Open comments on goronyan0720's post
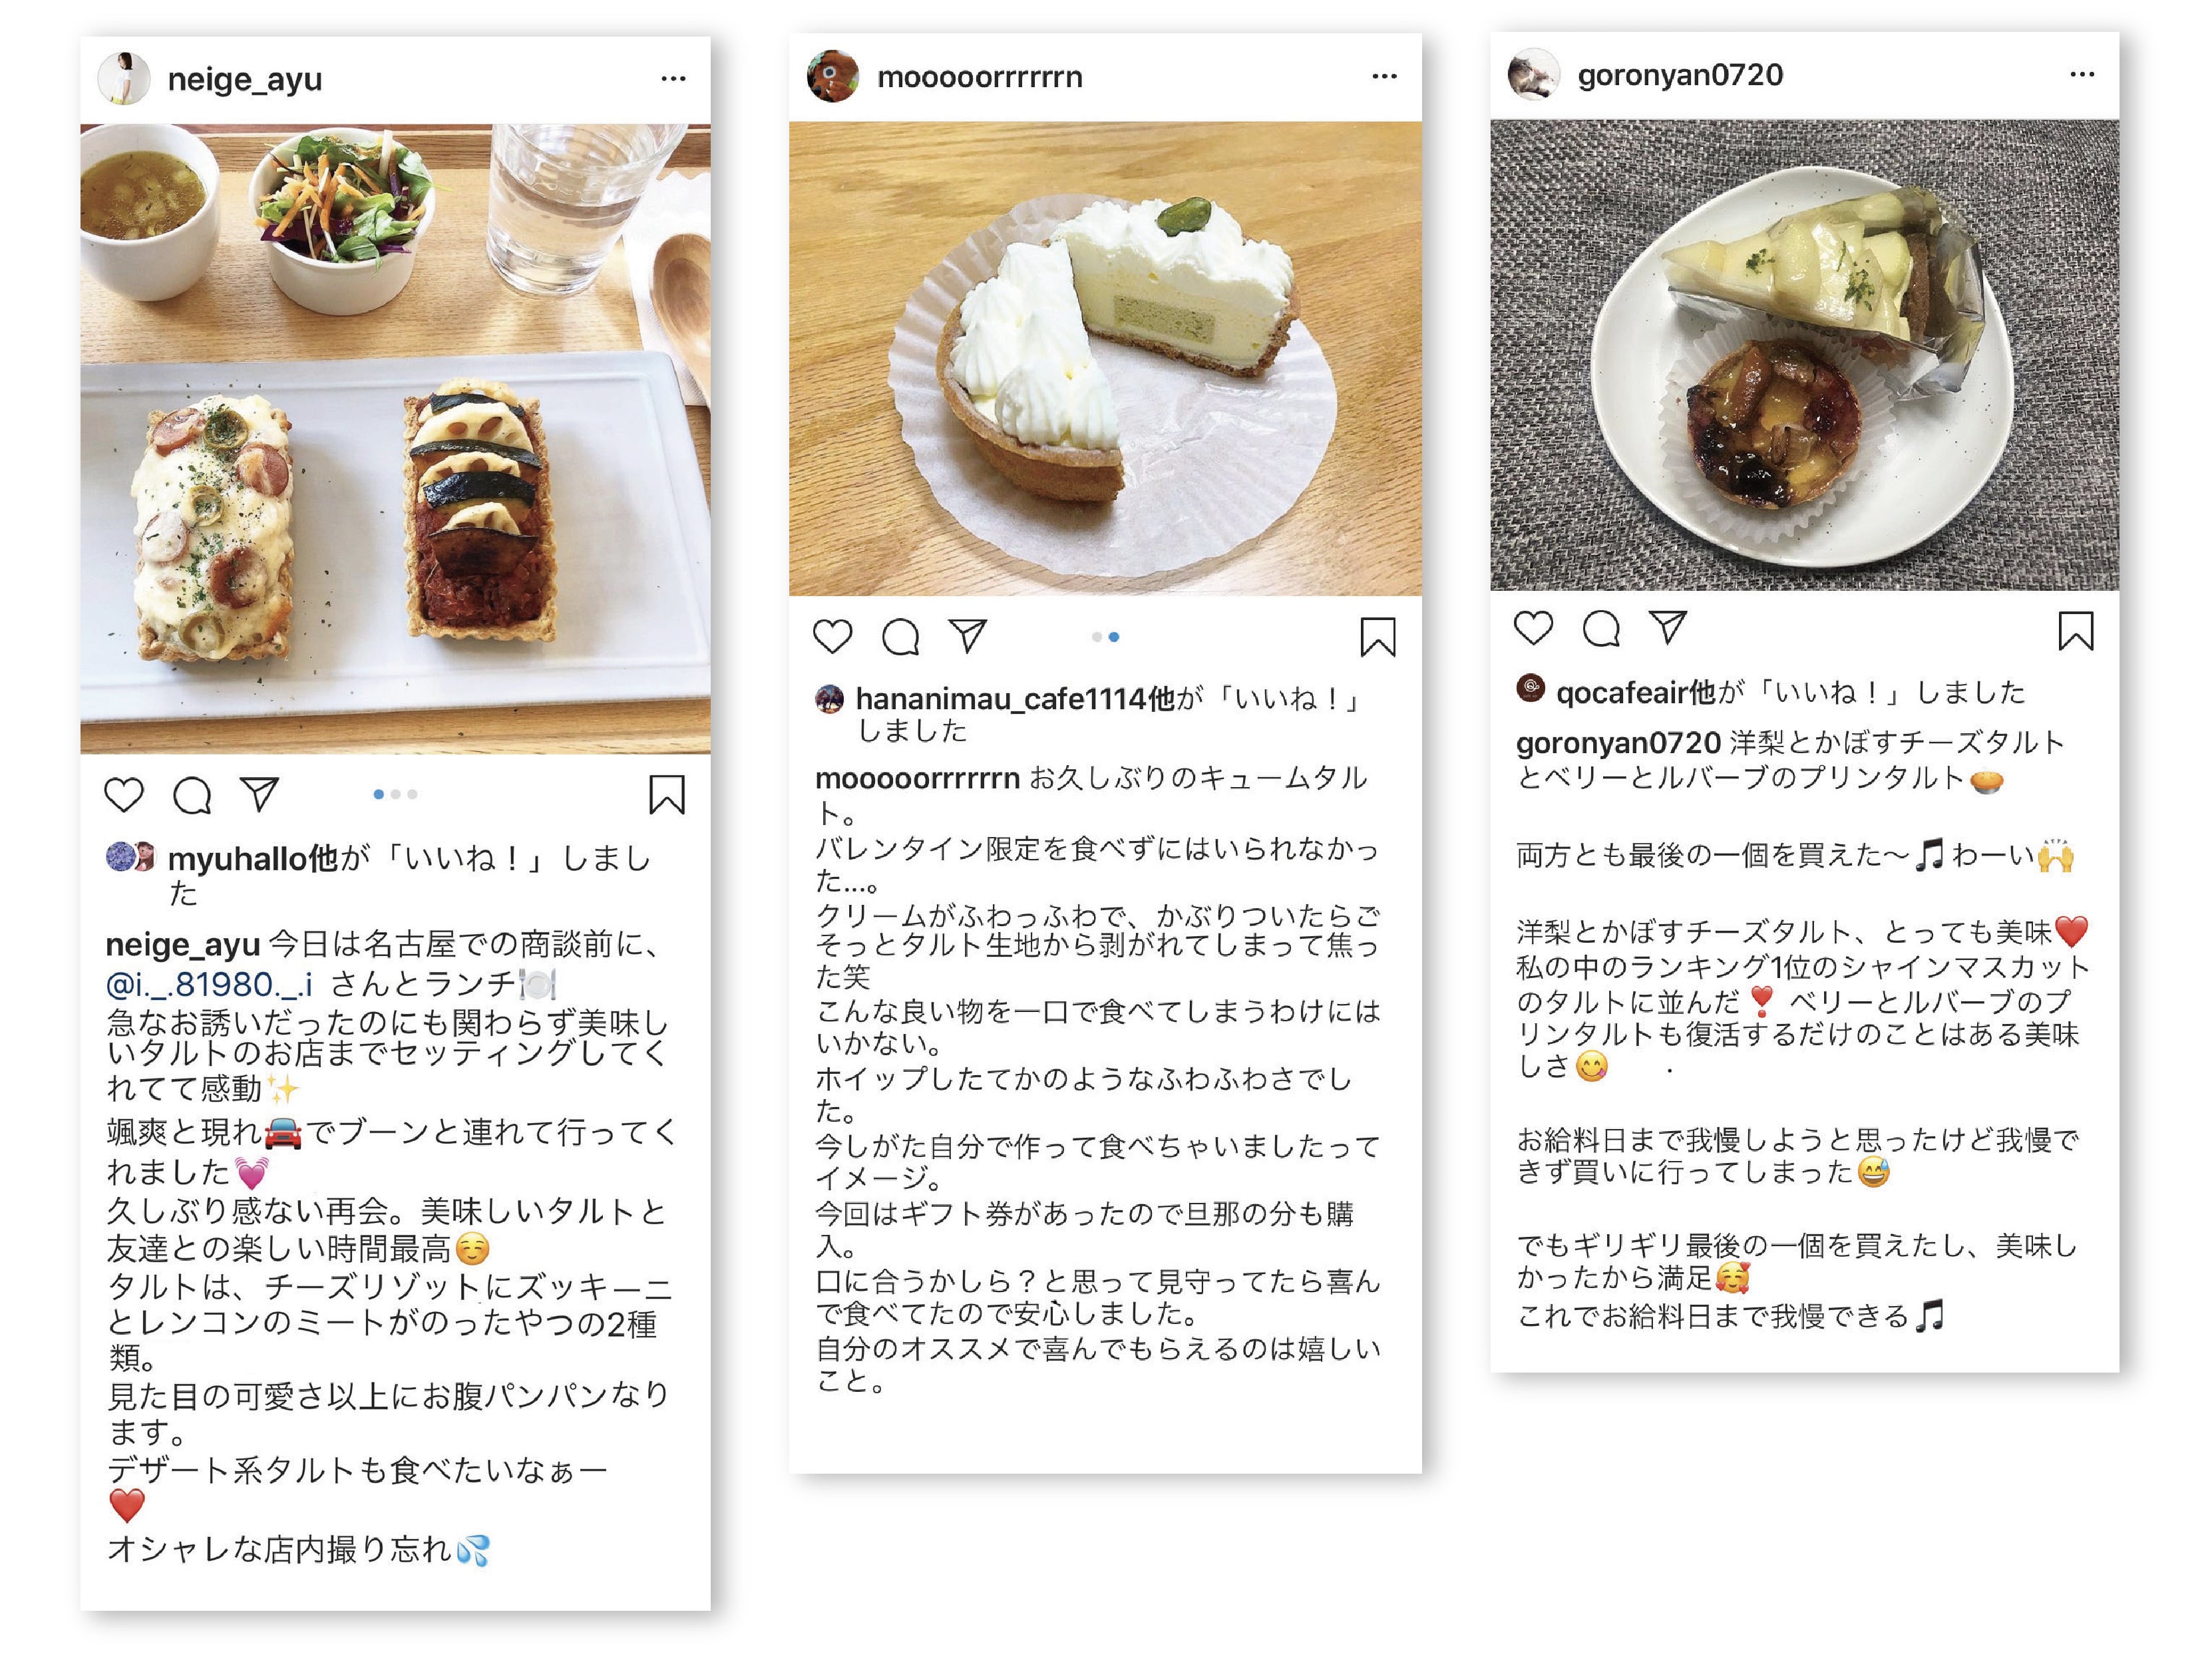Image resolution: width=2212 pixels, height=1666 pixels. pos(1601,629)
